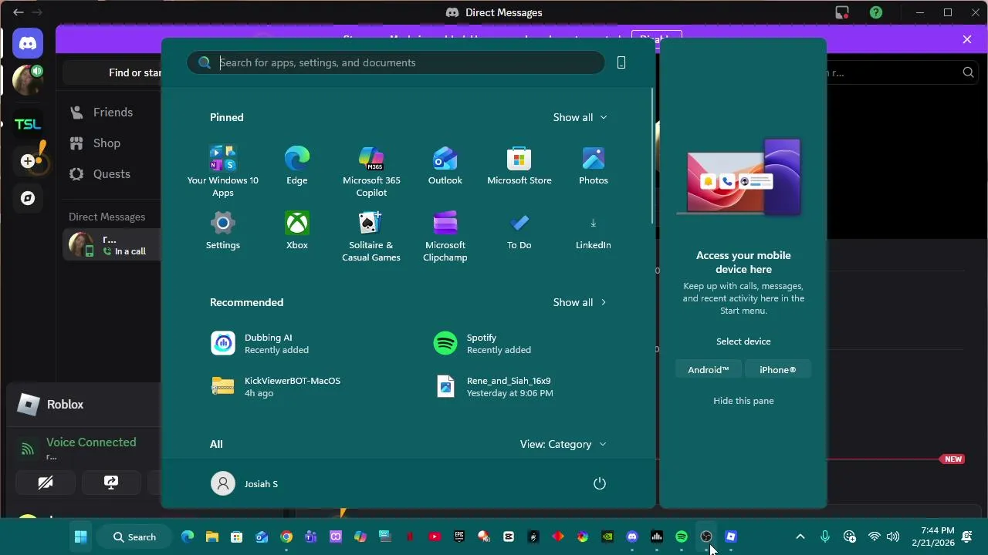This screenshot has height=555, width=988.
Task: Expand Show all pinned apps
Action: coord(580,117)
